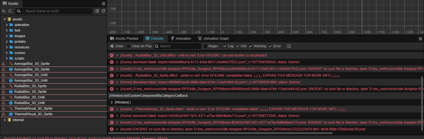Collapse all folders using the list icon
424x139 pixels.
coord(97,11)
